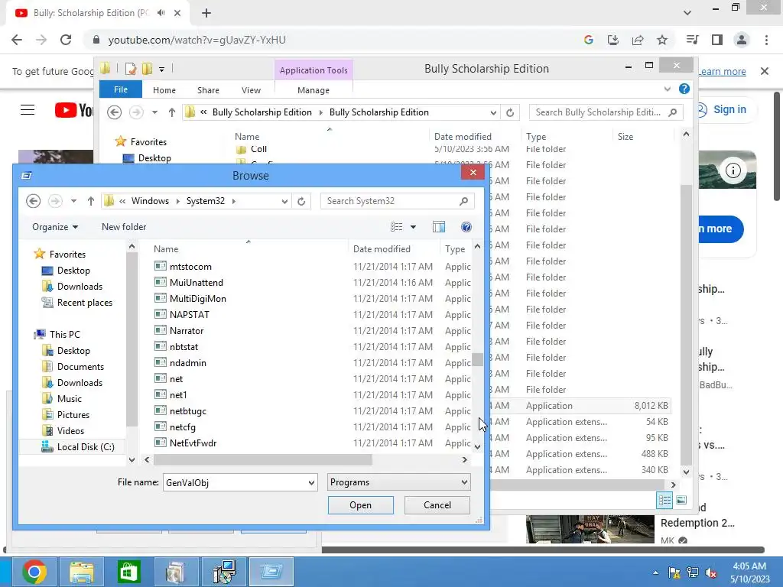This screenshot has width=783, height=587.
Task: Expand File name combo box dropdown
Action: coord(310,483)
